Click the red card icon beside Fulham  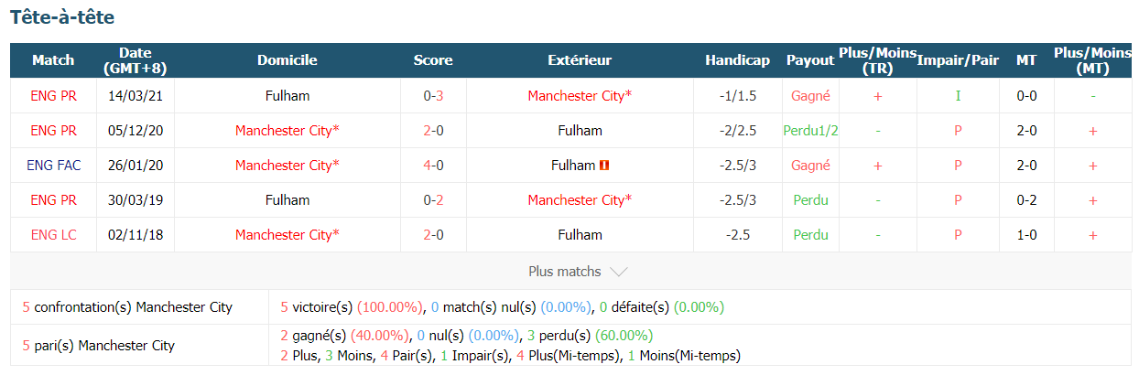click(x=604, y=166)
